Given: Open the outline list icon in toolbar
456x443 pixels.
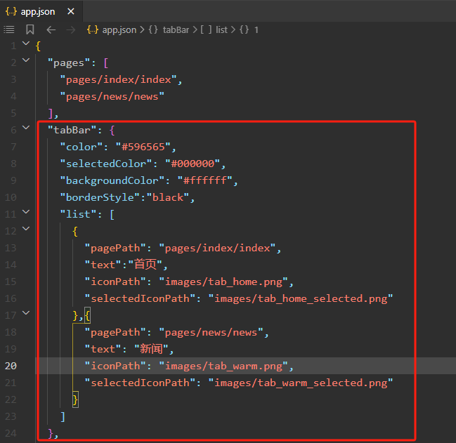Looking at the screenshot, I should (x=9, y=29).
